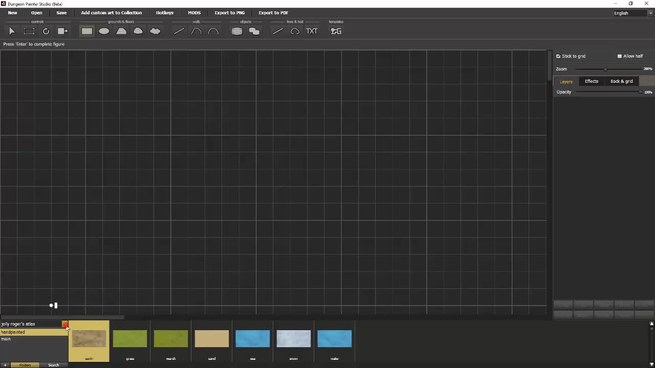Select the arrow pointer control tool

click(12, 31)
